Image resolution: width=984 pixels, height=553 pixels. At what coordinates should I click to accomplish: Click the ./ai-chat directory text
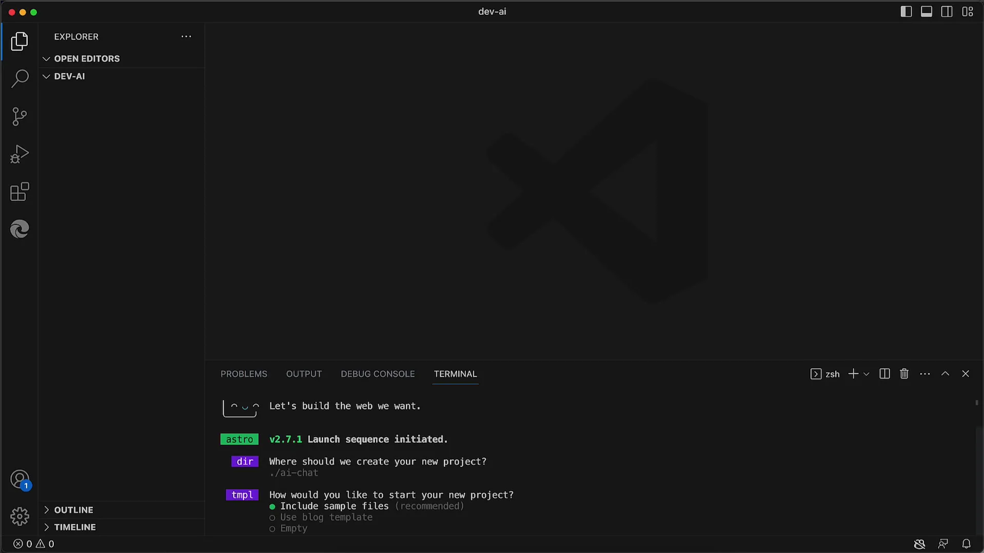click(x=293, y=473)
